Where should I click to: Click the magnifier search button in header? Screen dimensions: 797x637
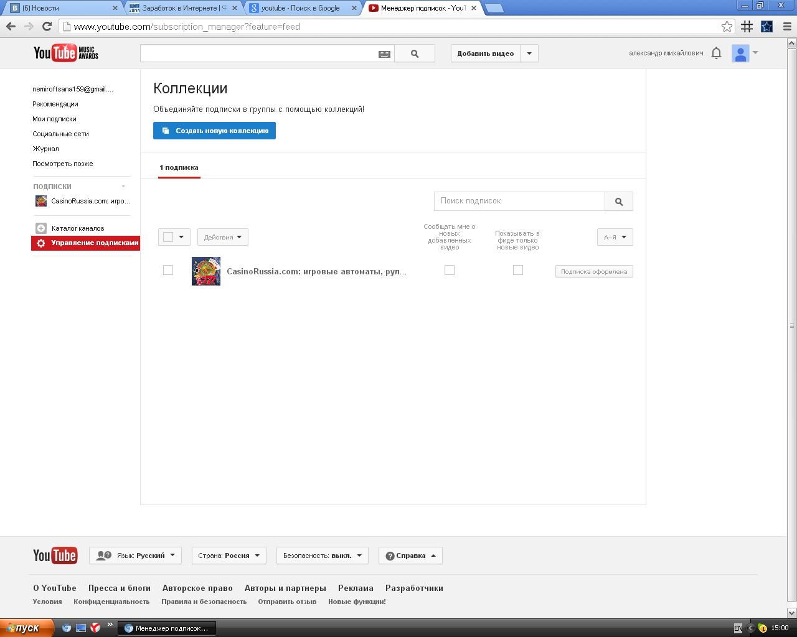(415, 53)
